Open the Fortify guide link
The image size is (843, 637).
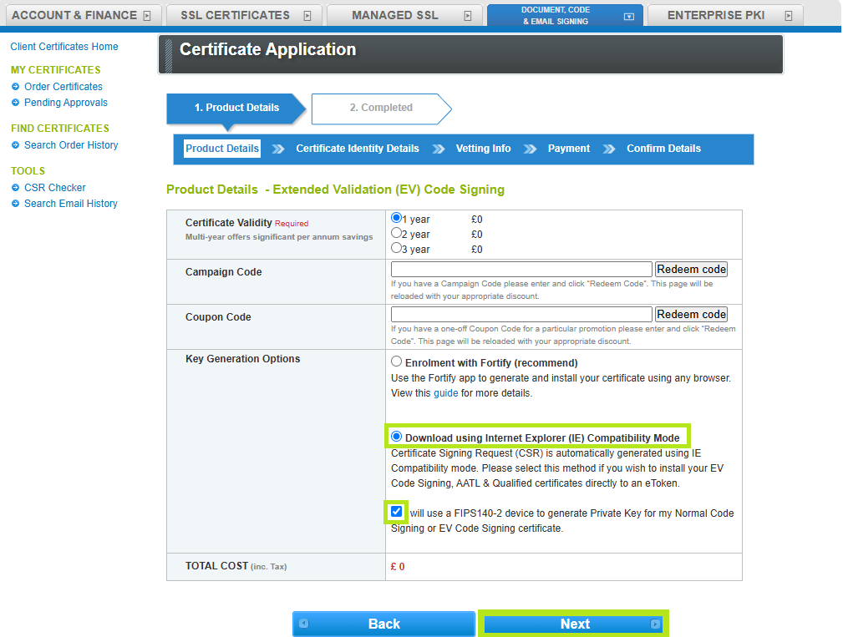[x=445, y=393]
